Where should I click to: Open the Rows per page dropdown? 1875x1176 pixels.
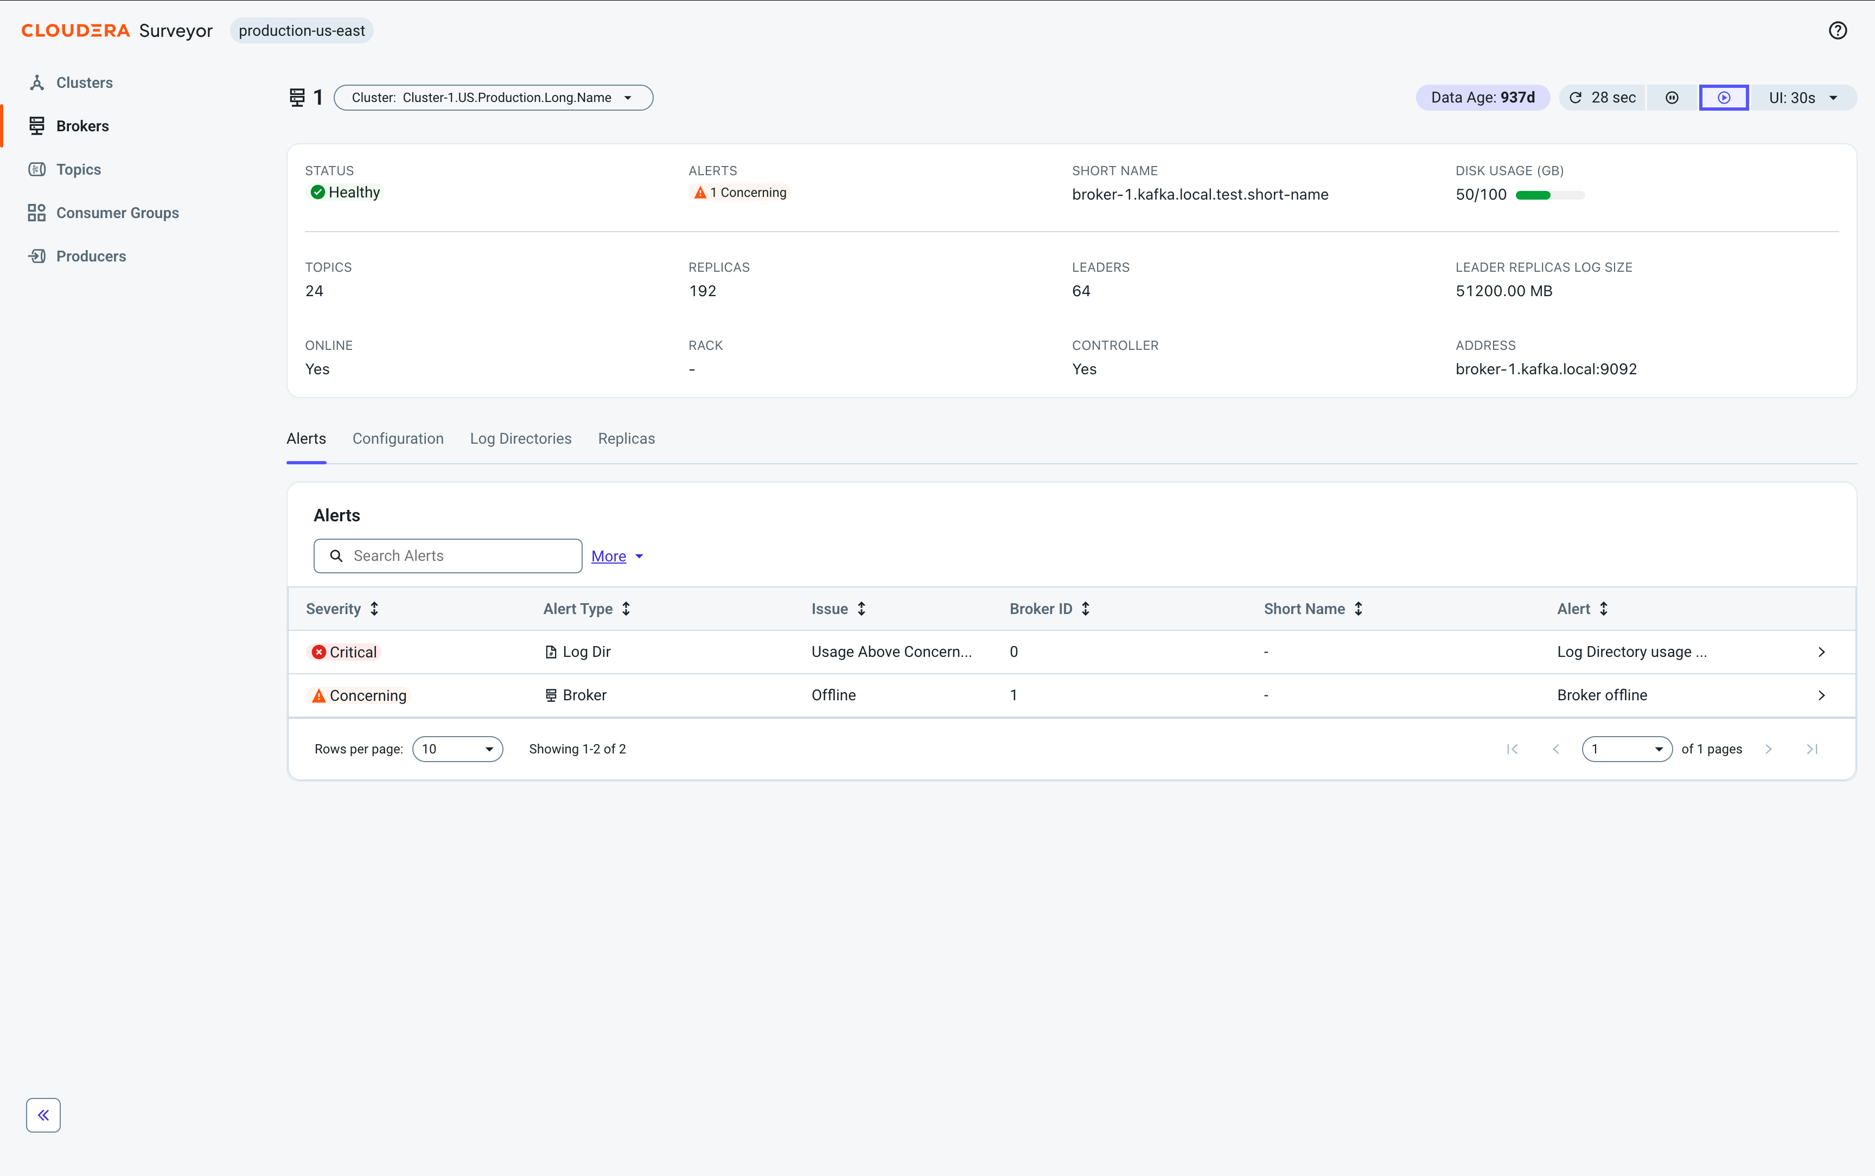[x=457, y=749]
